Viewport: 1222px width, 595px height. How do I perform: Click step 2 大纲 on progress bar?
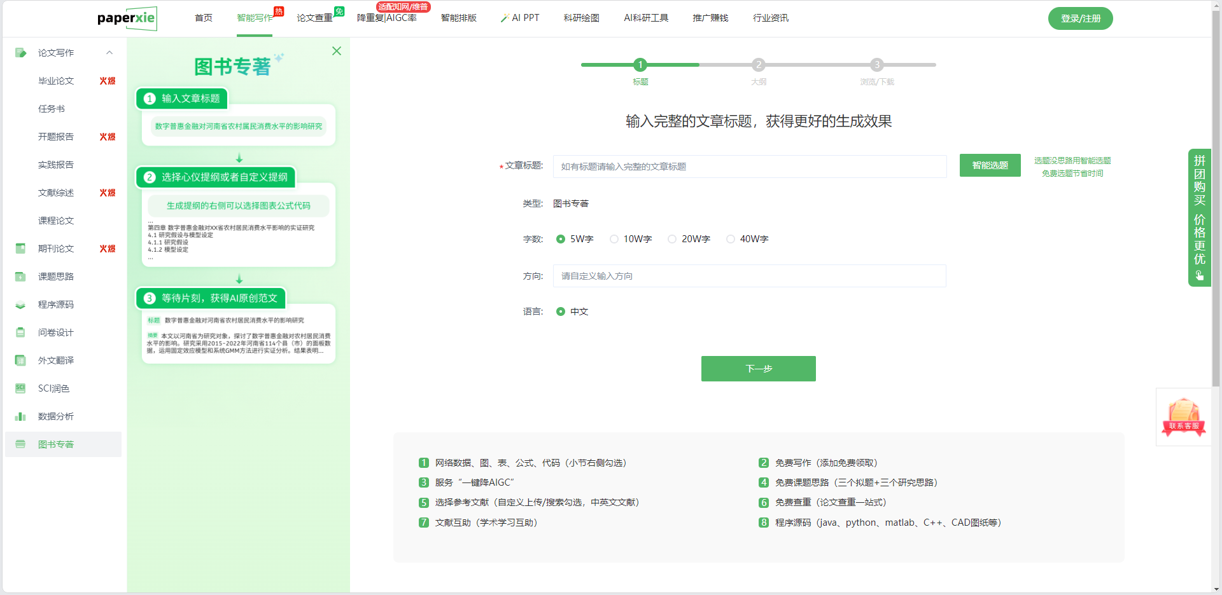[758, 65]
